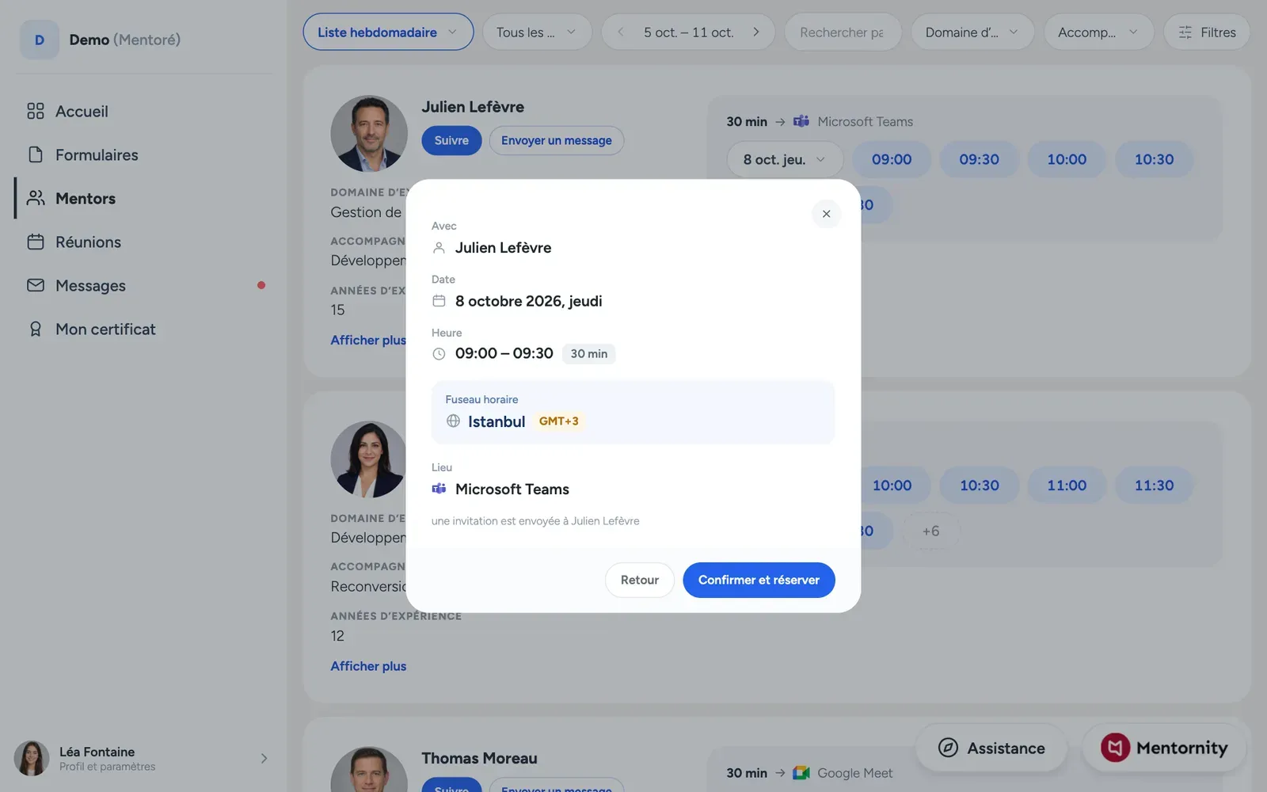Pick the 10:30 slot for Julien Lefèvre
This screenshot has width=1267, height=792.
coord(1154,160)
